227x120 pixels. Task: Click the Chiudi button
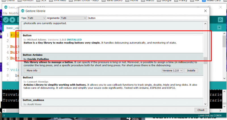(201, 110)
